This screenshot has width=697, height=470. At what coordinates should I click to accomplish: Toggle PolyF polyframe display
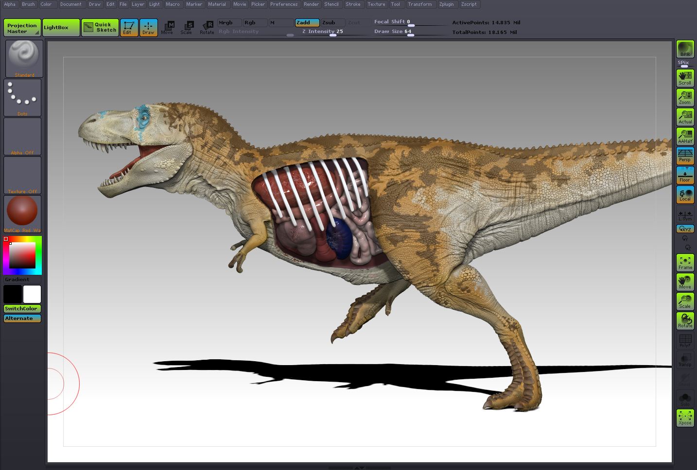[x=685, y=340]
